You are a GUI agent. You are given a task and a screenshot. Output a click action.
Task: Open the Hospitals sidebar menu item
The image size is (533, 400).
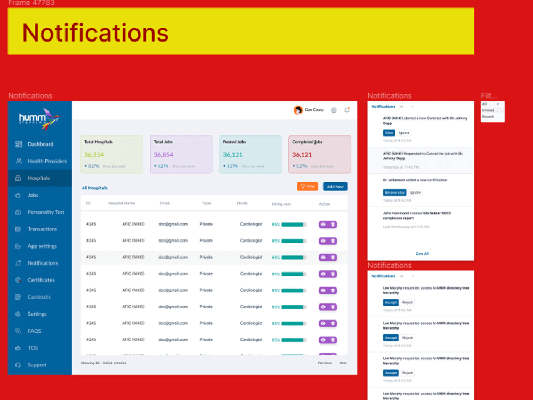pyautogui.click(x=40, y=178)
